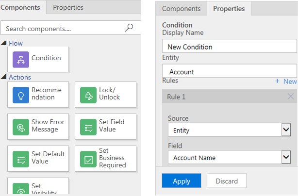The image size is (298, 196).
Task: Remove Rule 1 using its X
Action: 291,97
